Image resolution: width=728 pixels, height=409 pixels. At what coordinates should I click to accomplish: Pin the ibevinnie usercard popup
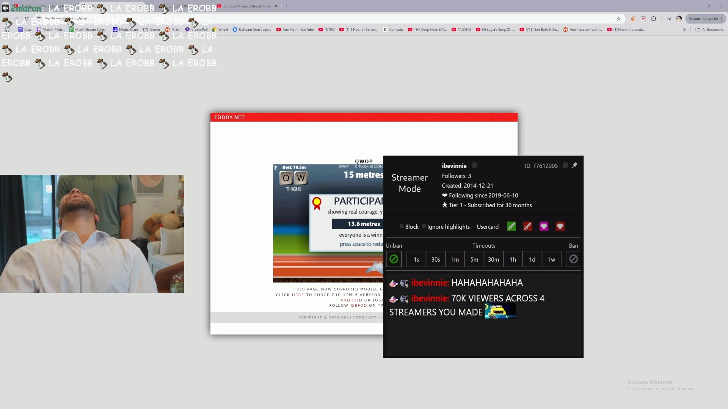tap(574, 165)
